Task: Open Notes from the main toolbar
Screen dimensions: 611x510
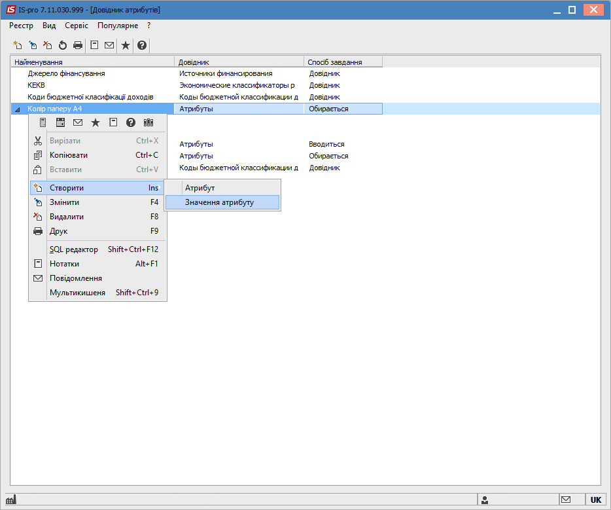Action: tap(94, 45)
